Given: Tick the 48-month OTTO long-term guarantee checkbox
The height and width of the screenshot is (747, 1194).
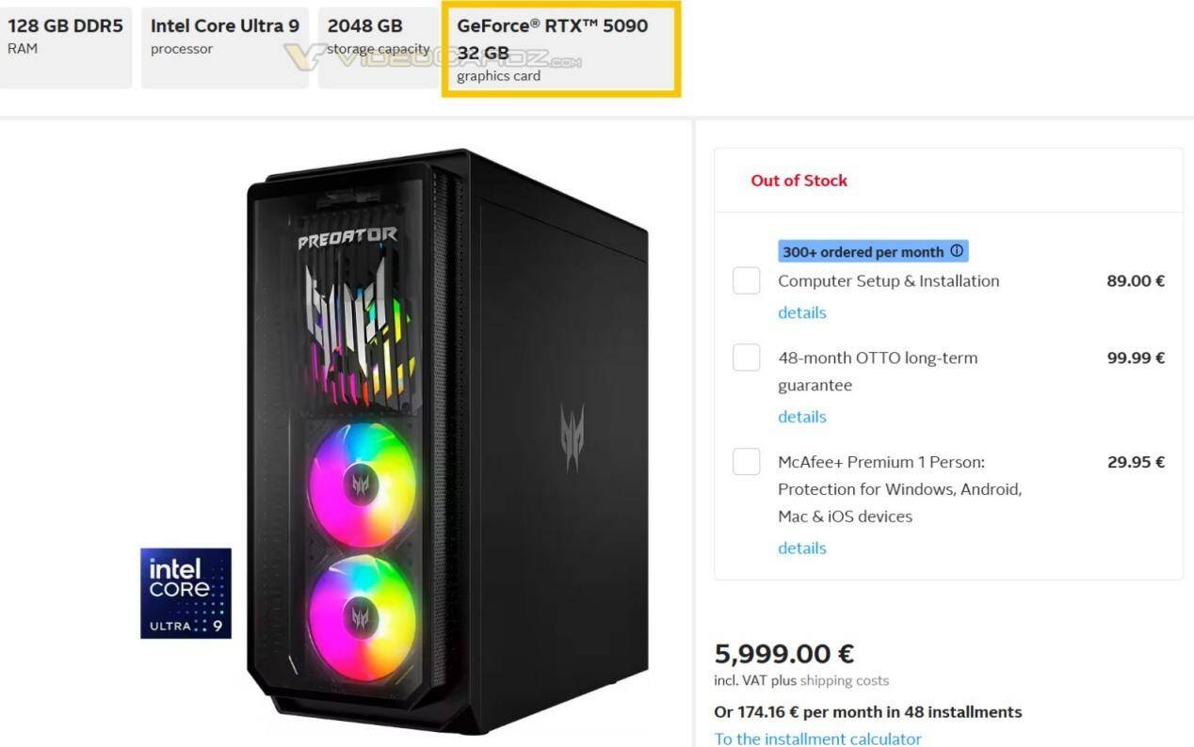Looking at the screenshot, I should click(x=747, y=358).
